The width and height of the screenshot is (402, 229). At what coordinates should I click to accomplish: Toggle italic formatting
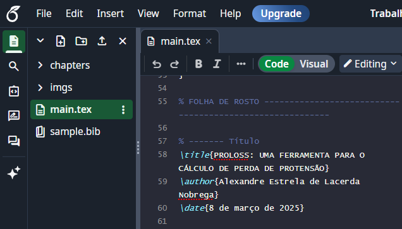coord(217,64)
